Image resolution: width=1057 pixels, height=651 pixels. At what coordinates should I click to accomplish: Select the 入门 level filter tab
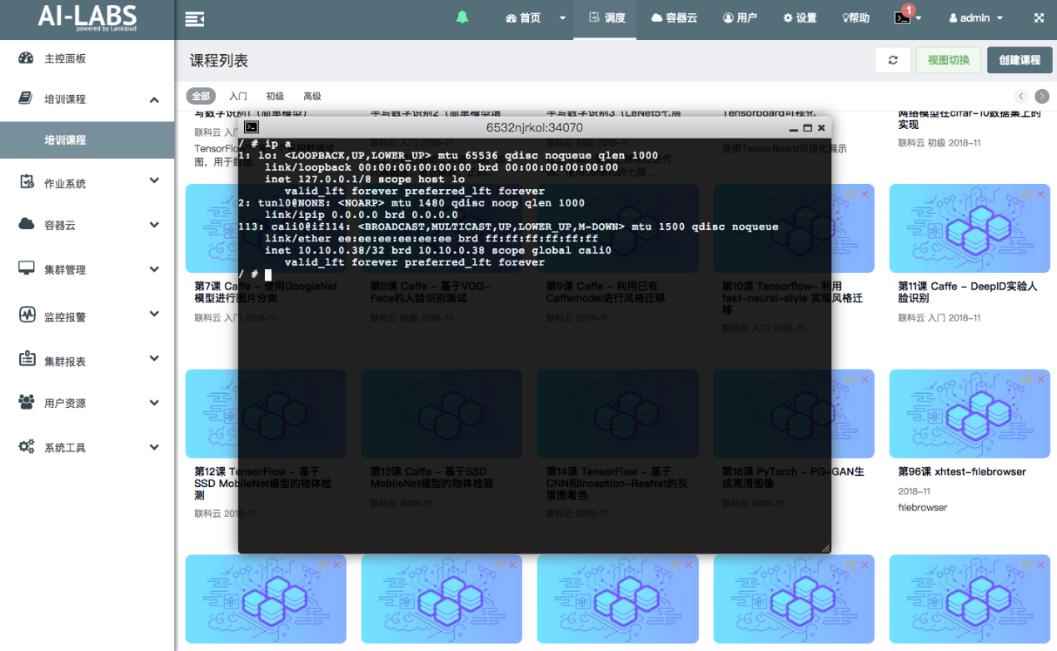tap(238, 96)
